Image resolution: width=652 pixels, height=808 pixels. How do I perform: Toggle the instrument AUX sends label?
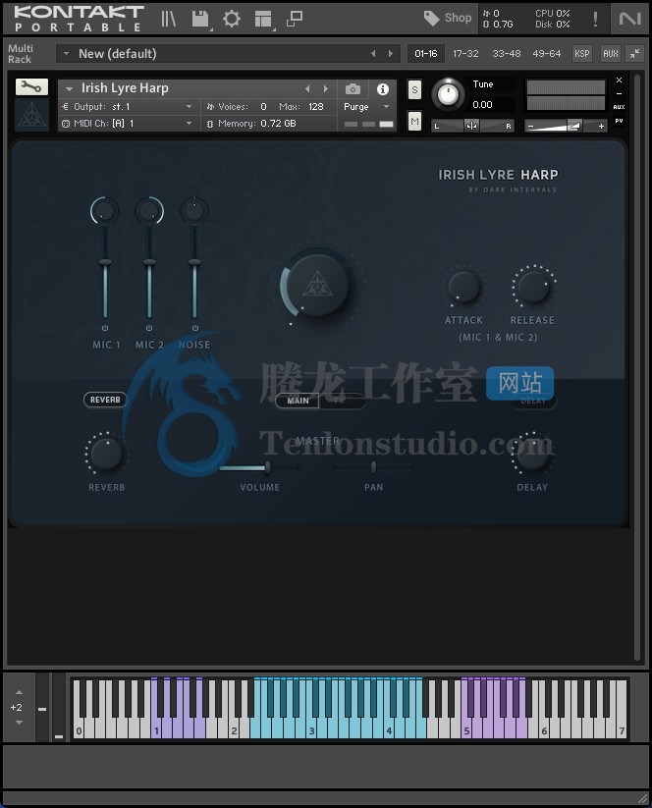point(619,107)
